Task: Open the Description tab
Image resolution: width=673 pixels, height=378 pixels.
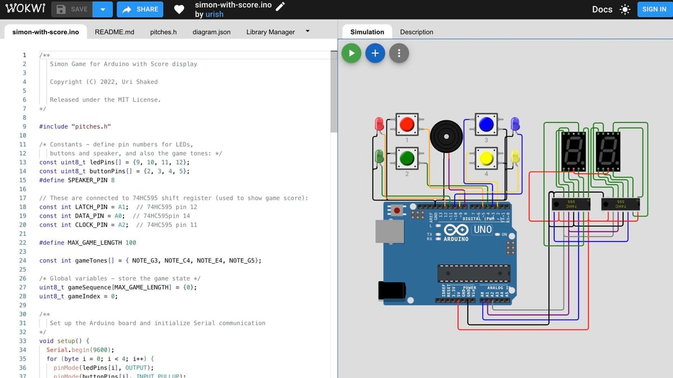Action: [416, 32]
